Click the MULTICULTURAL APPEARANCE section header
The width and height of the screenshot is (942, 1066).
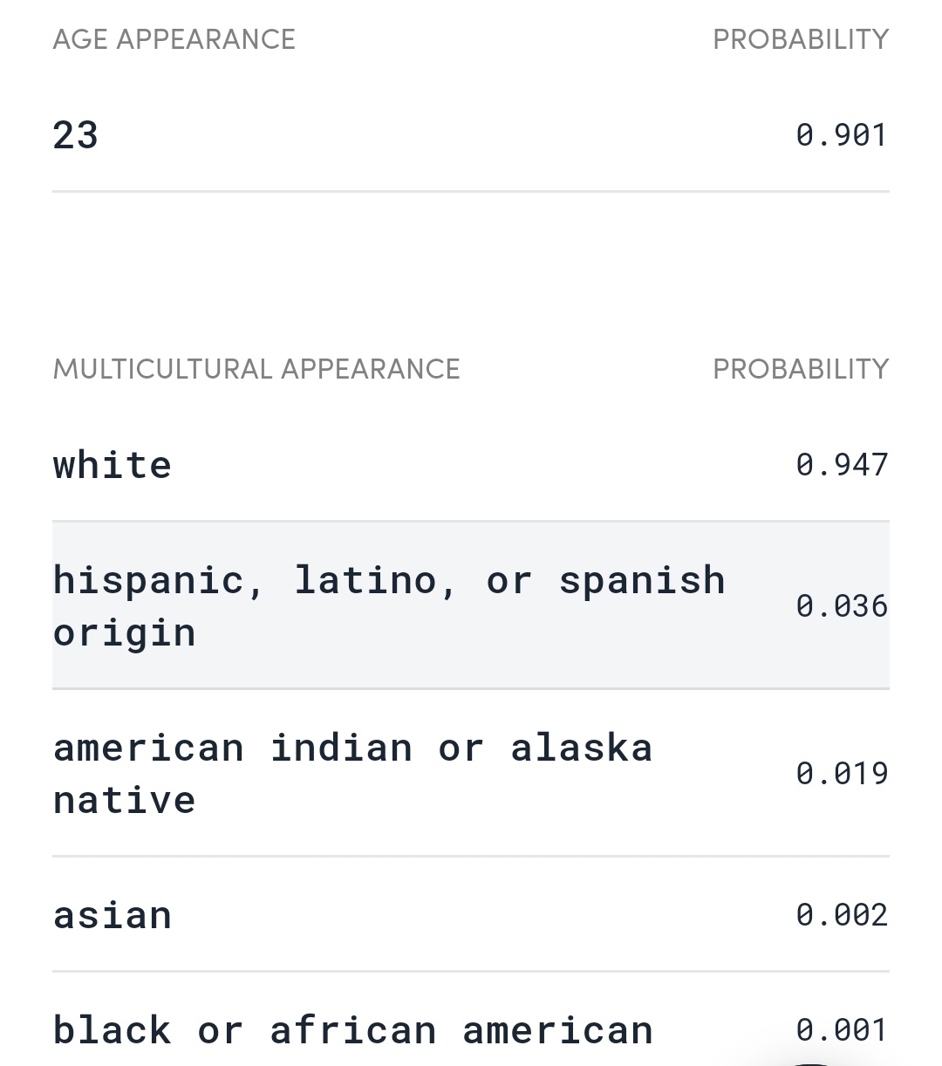point(256,369)
